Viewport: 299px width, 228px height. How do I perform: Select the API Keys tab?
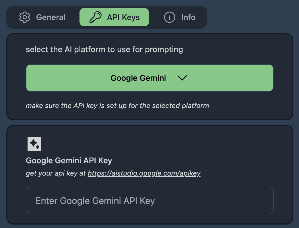[x=114, y=17]
